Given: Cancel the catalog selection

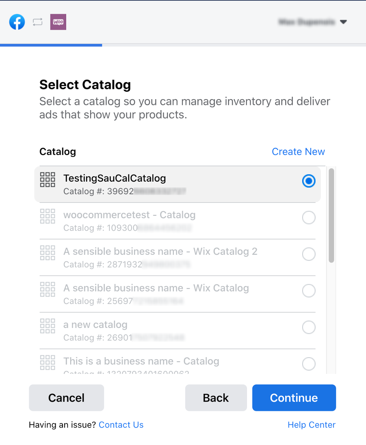Looking at the screenshot, I should (x=66, y=397).
